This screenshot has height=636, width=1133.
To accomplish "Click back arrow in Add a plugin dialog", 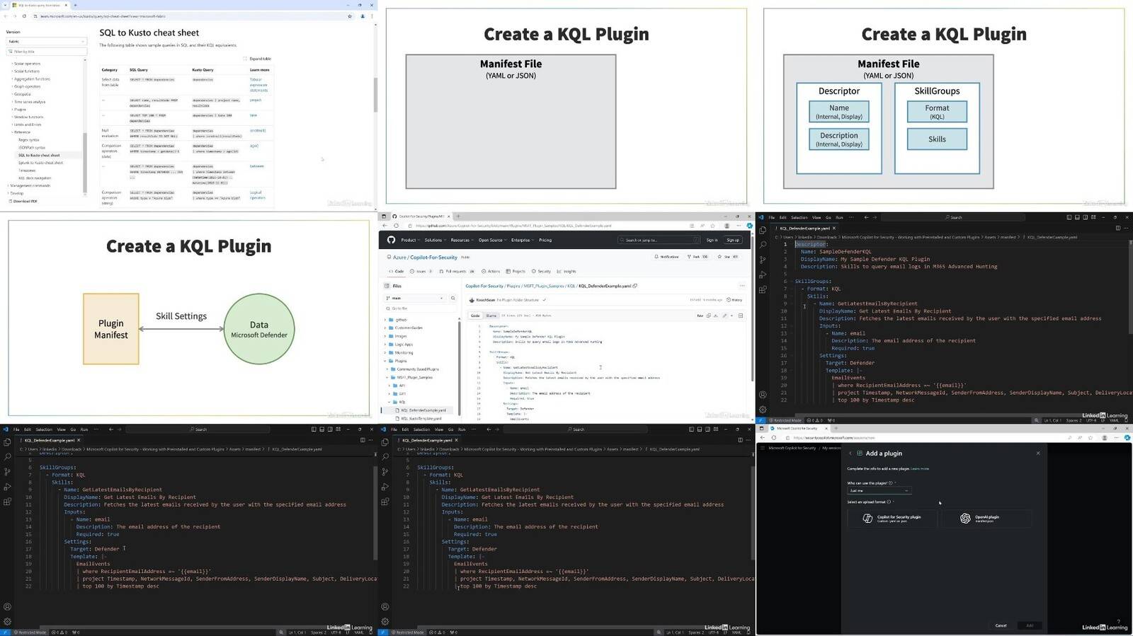I will [850, 453].
